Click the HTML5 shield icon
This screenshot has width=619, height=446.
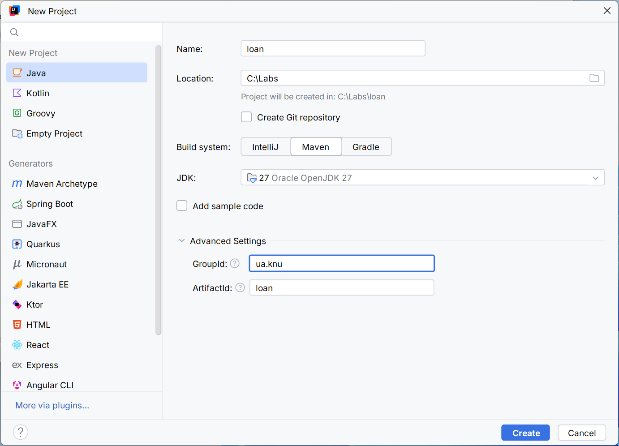[x=17, y=325]
